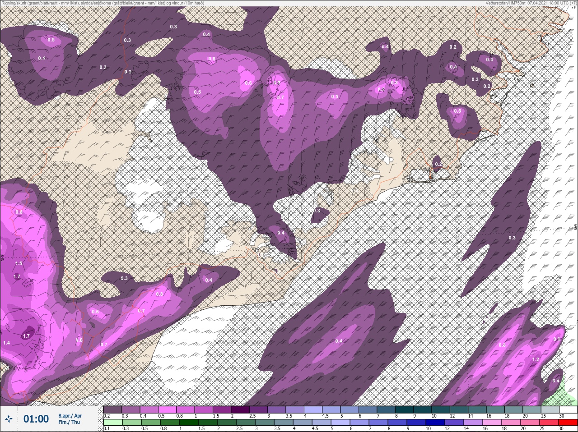Select bottom legend swatch between 10 and 12

pos(436,423)
